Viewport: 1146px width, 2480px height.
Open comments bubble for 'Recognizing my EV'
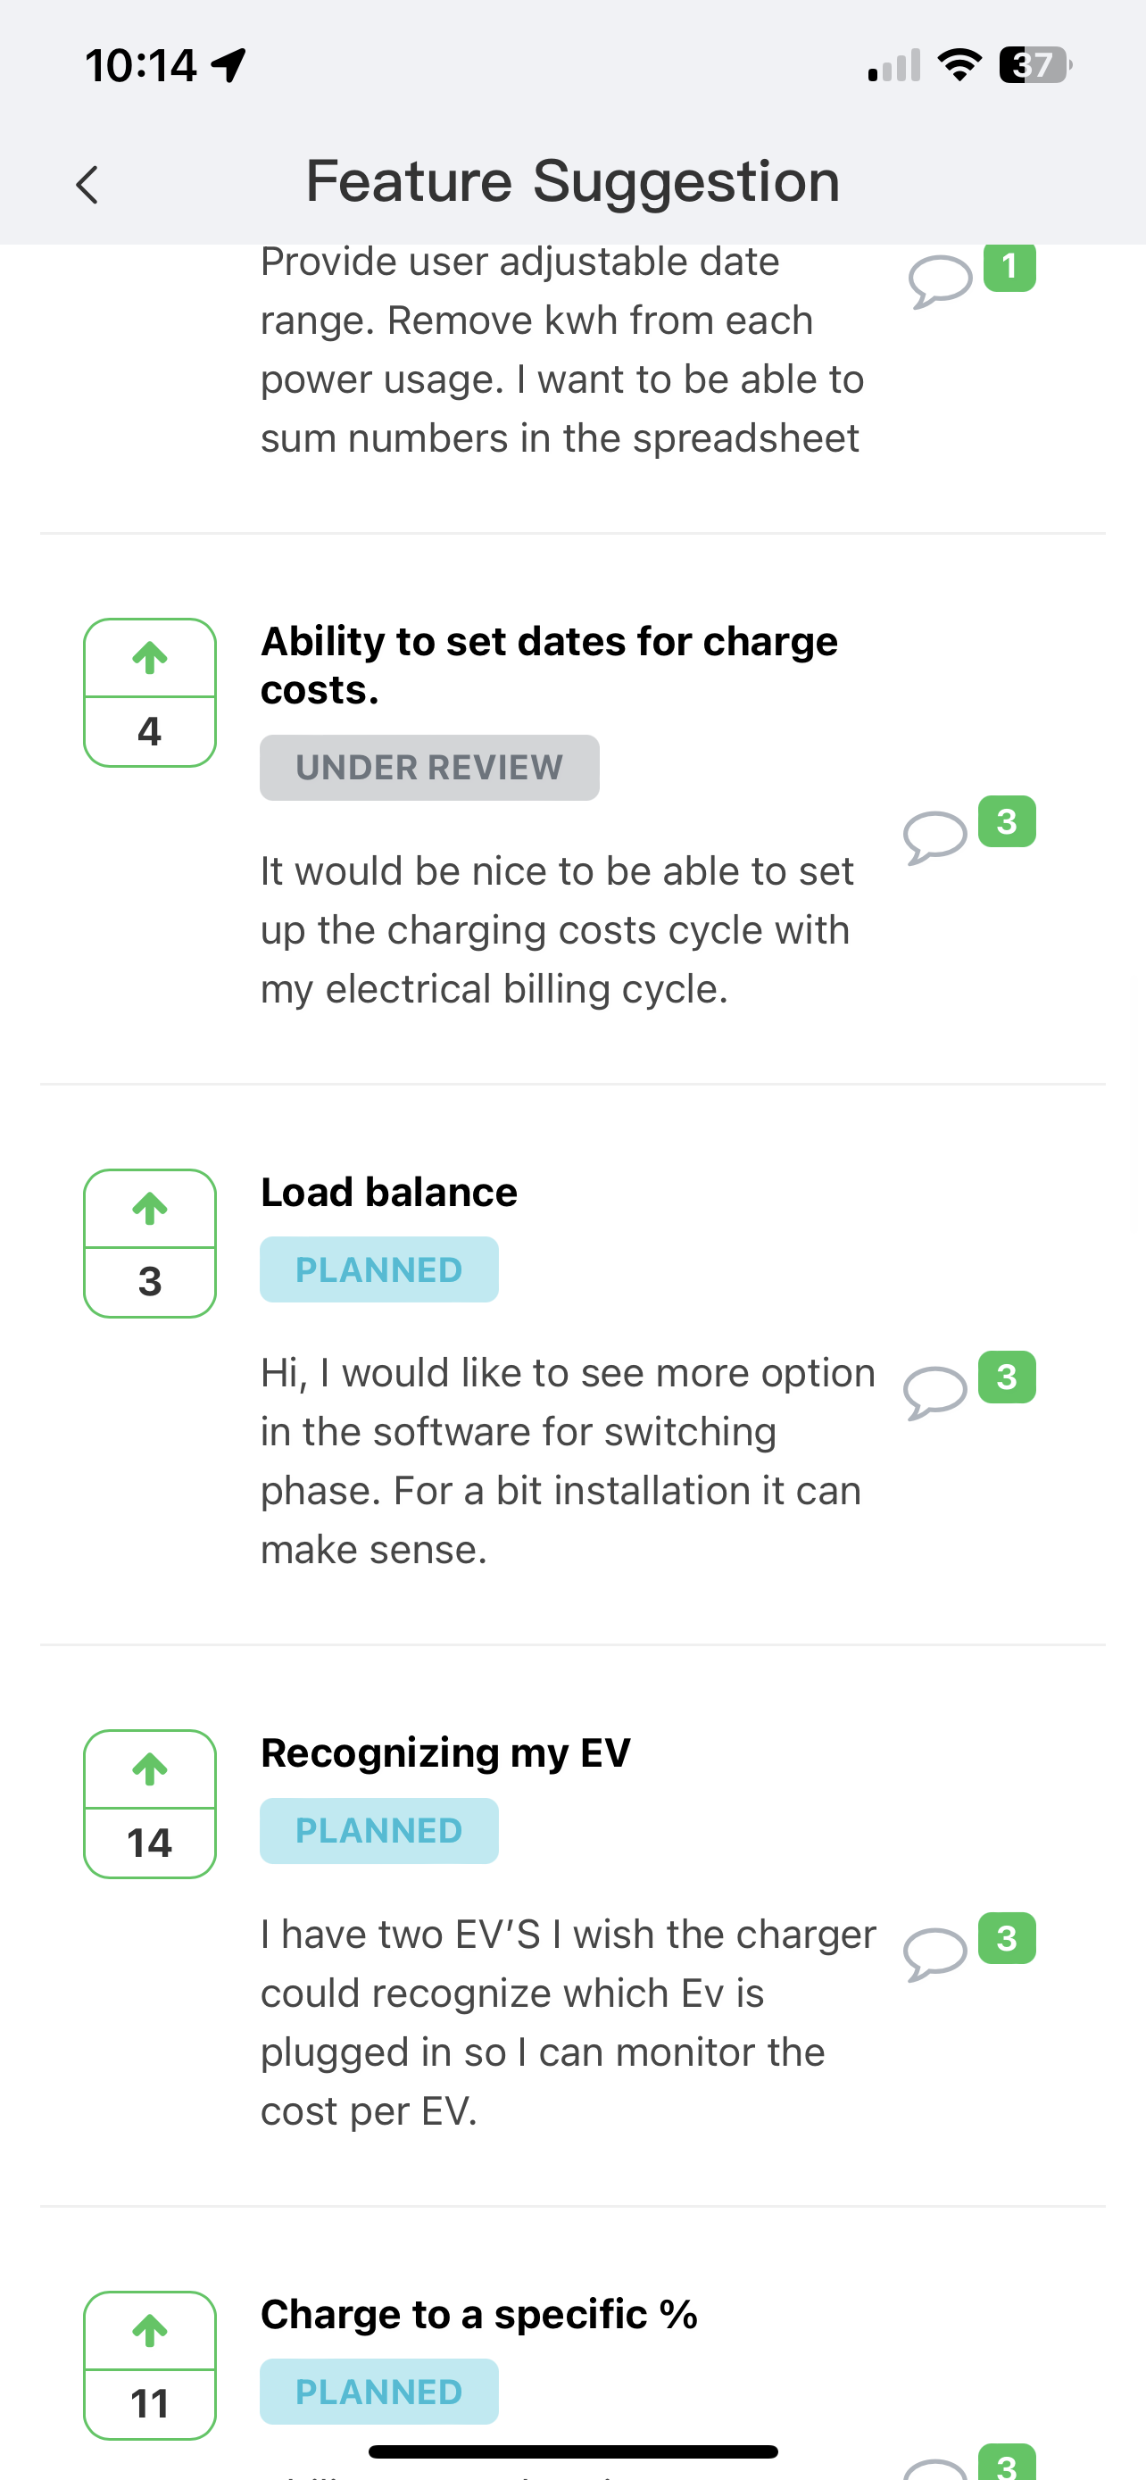pyautogui.click(x=934, y=1953)
